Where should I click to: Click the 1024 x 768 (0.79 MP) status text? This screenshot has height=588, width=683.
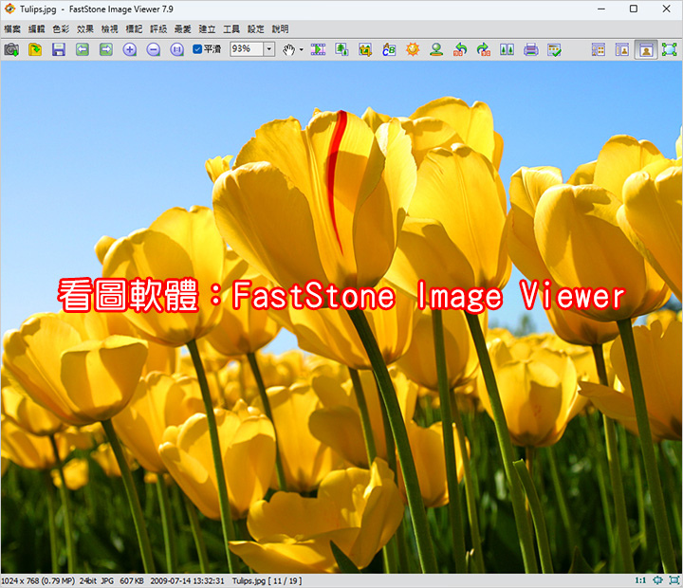click(38, 580)
